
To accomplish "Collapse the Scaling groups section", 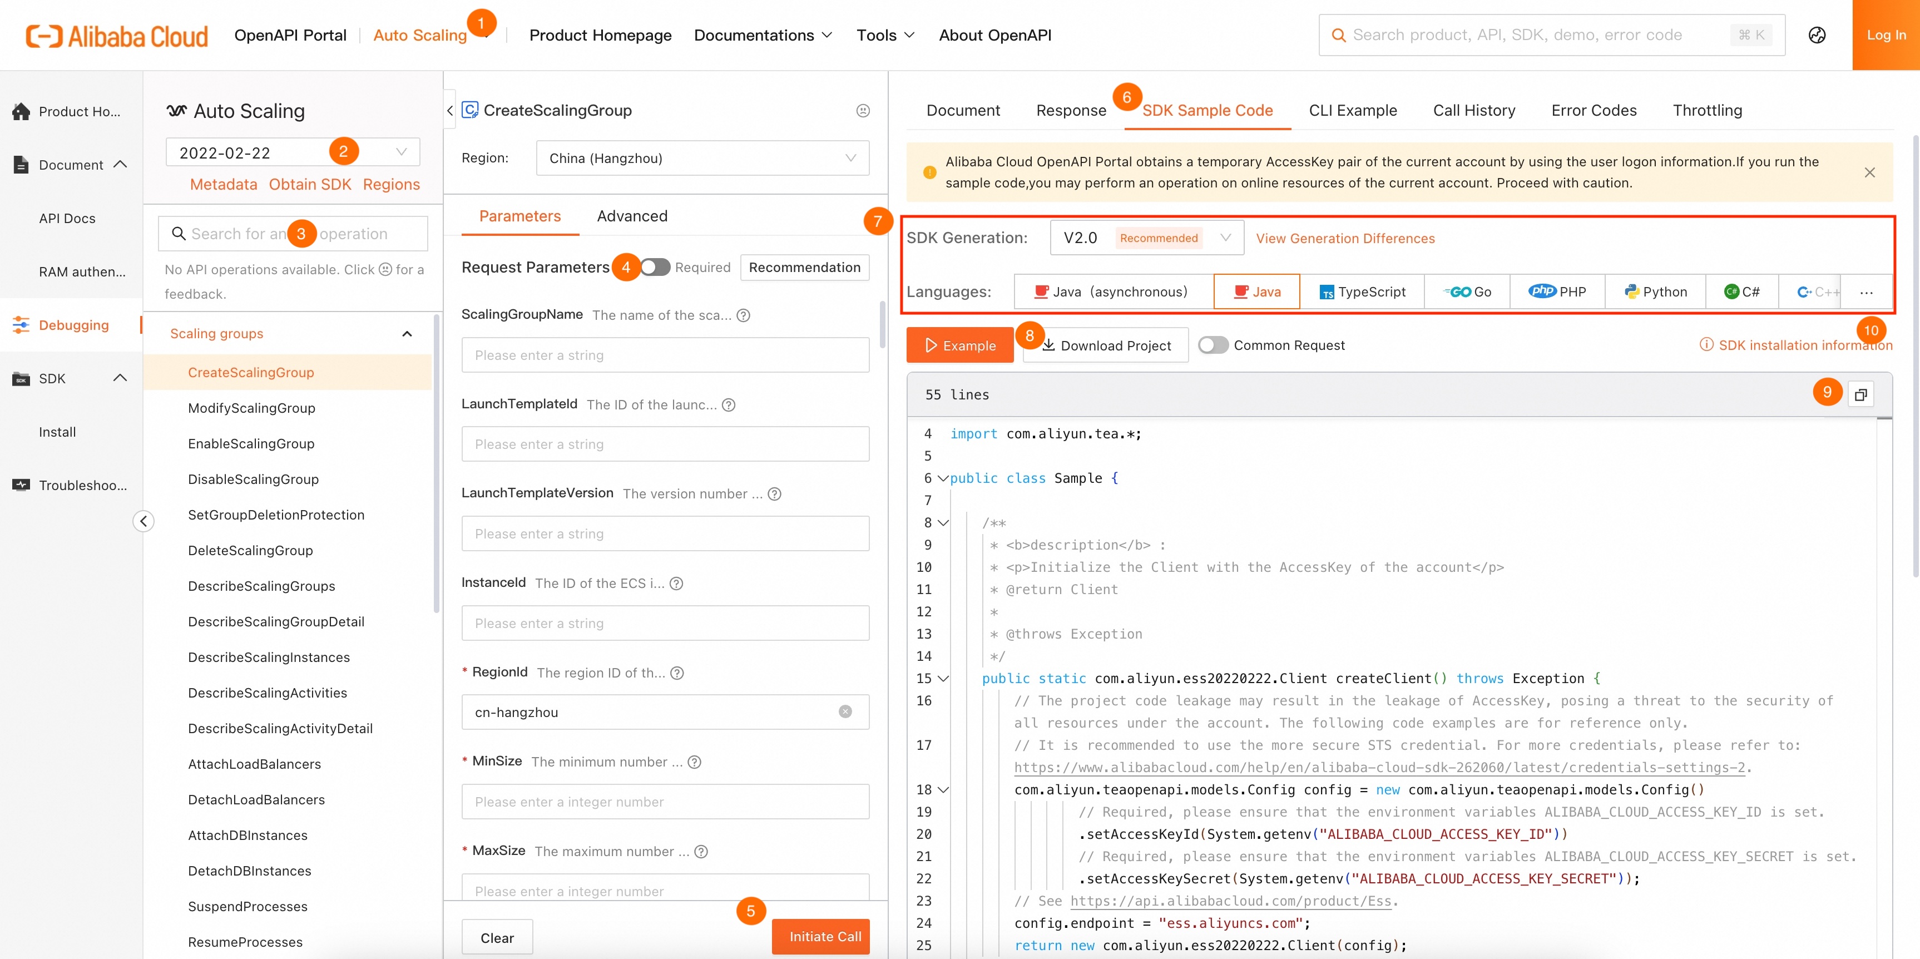I will point(407,333).
